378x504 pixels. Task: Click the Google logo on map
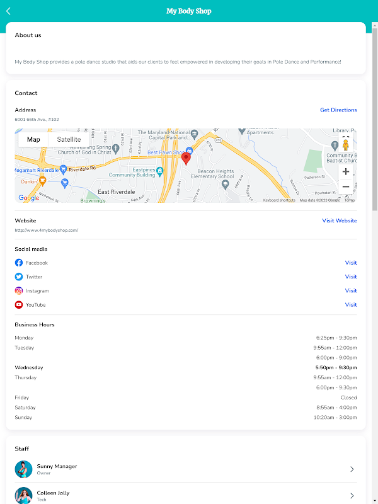(28, 198)
